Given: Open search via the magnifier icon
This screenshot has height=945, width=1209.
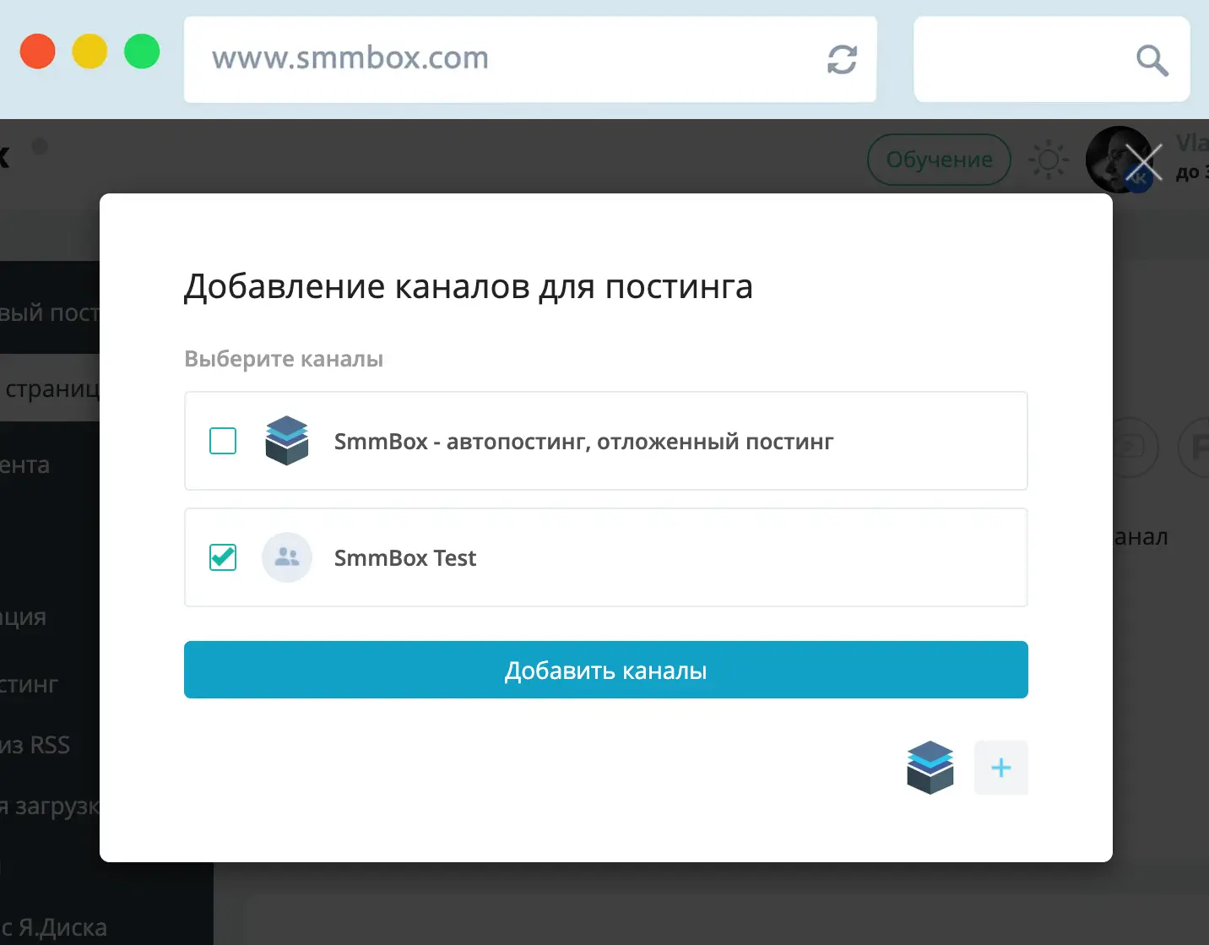Looking at the screenshot, I should point(1152,59).
